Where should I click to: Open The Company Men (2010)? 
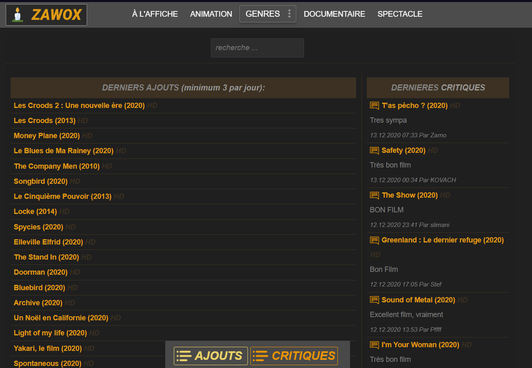click(x=57, y=166)
